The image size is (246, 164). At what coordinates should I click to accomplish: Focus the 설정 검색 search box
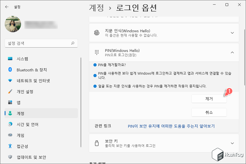[41, 43]
